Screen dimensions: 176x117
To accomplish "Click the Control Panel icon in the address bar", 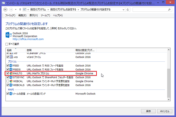I will click(25, 10).
